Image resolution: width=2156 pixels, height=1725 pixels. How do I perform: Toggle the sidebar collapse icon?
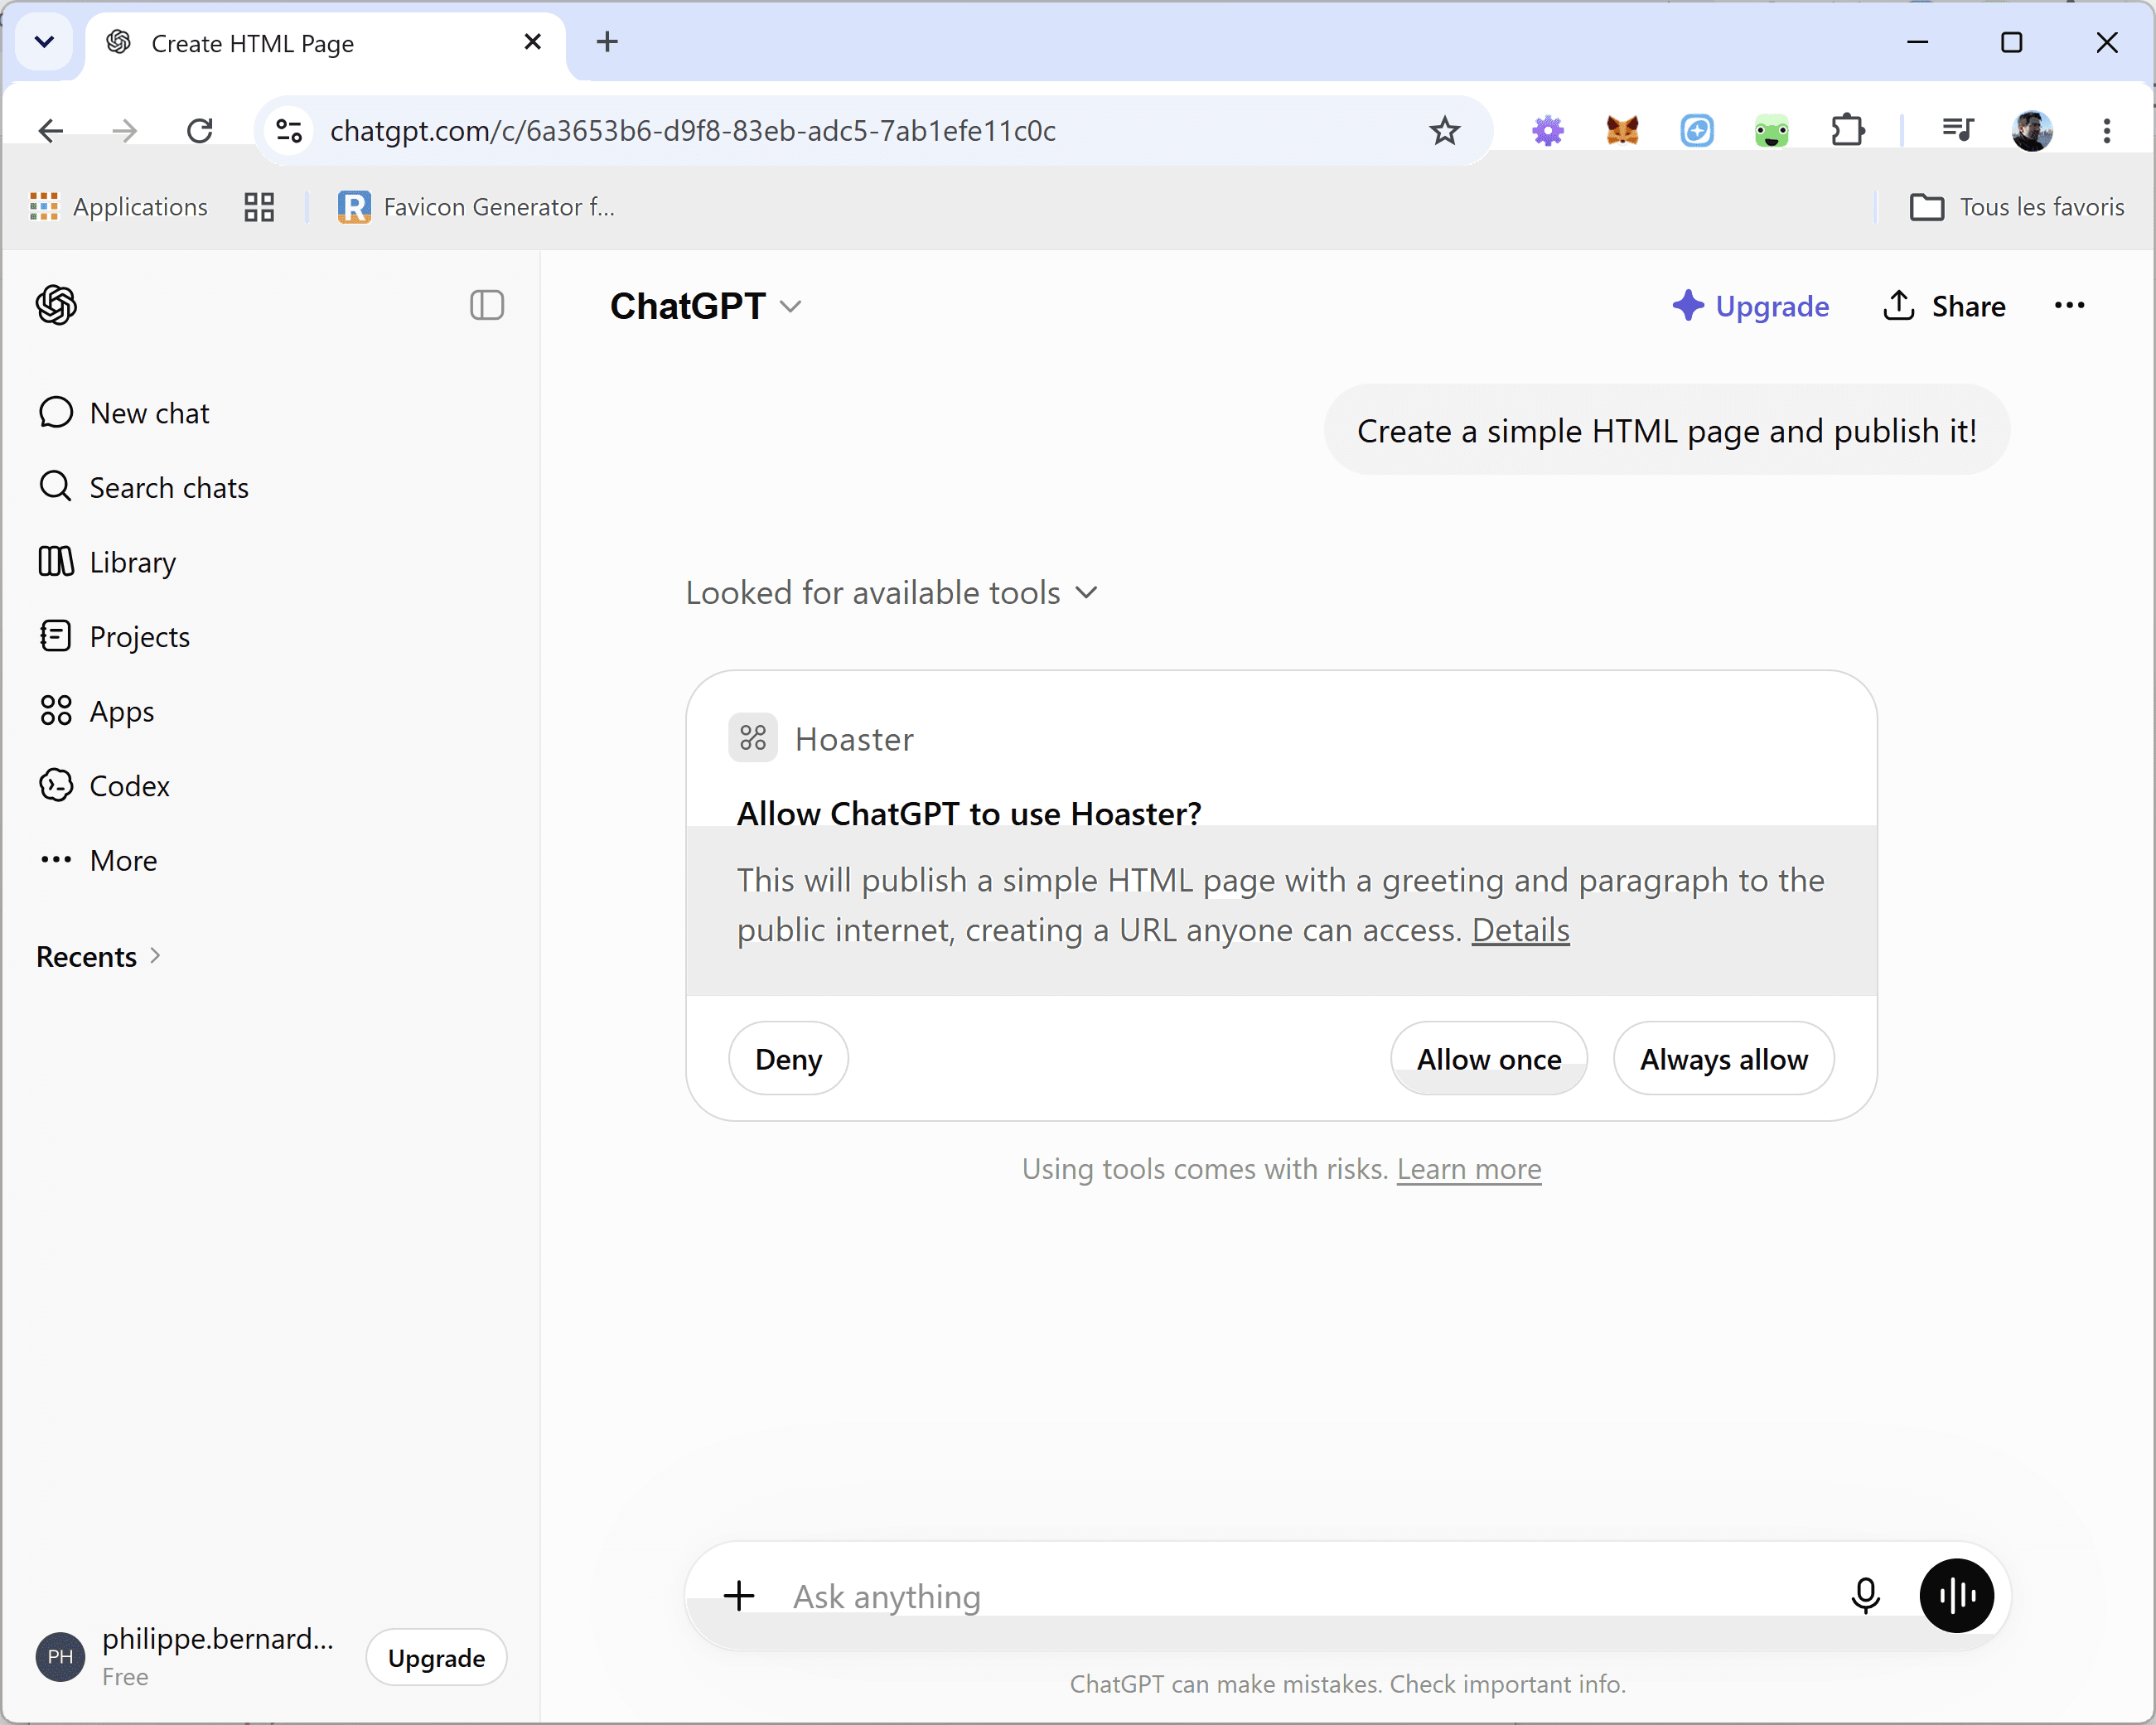point(487,305)
